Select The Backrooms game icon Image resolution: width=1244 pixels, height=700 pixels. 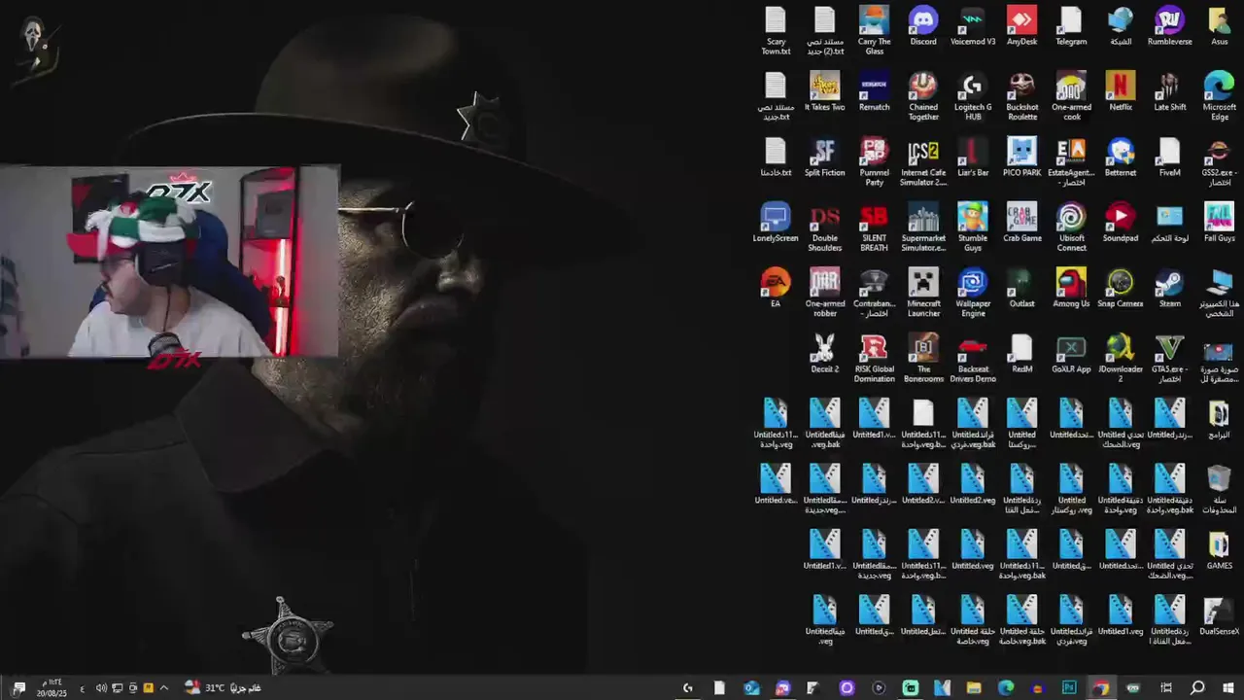click(x=923, y=357)
